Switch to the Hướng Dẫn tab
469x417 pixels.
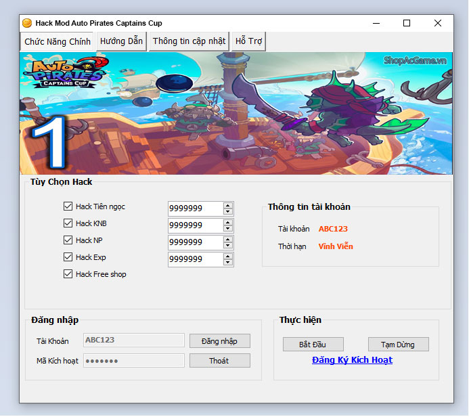[121, 41]
